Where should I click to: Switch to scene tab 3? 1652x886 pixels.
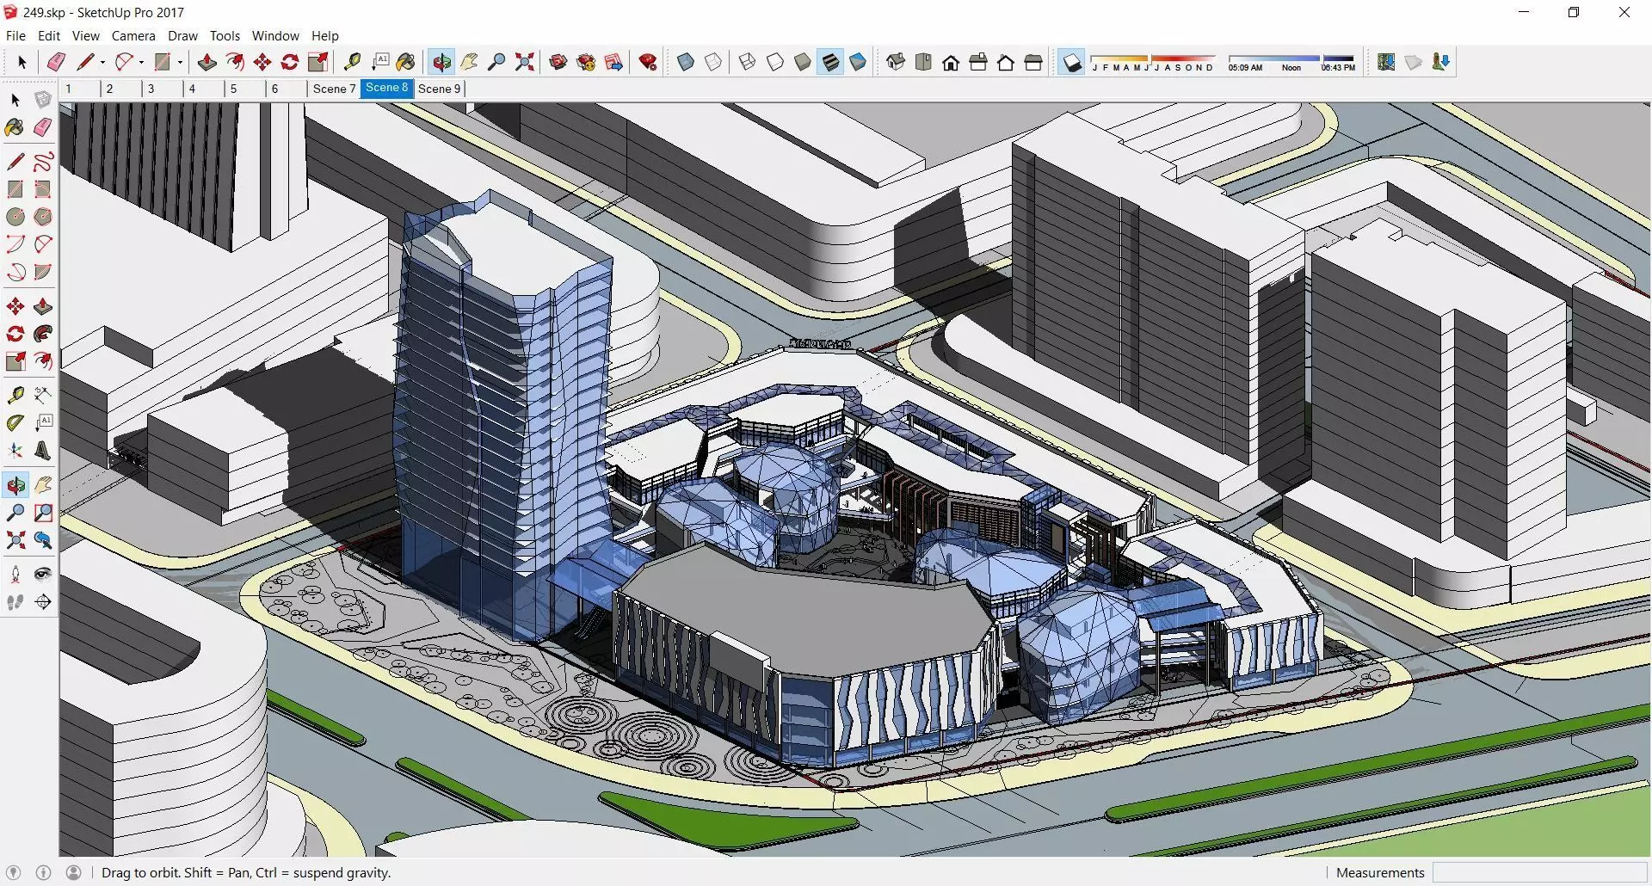pyautogui.click(x=163, y=89)
